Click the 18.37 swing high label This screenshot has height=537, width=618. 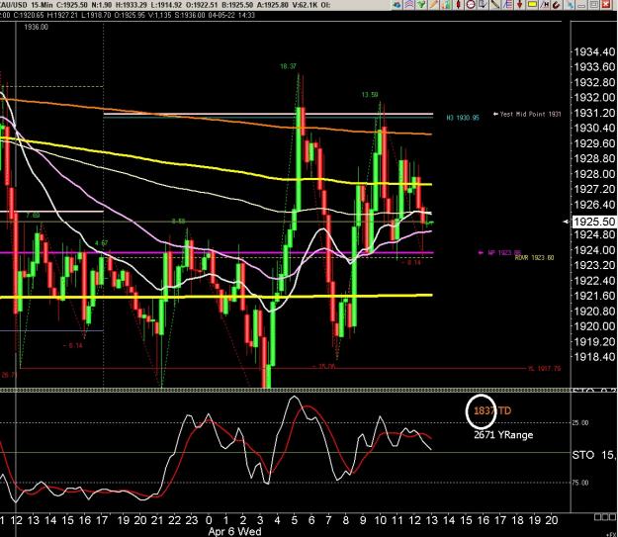(288, 66)
